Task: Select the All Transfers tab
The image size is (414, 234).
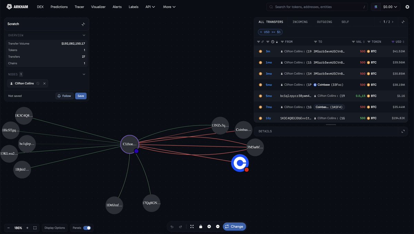Action: tap(271, 22)
